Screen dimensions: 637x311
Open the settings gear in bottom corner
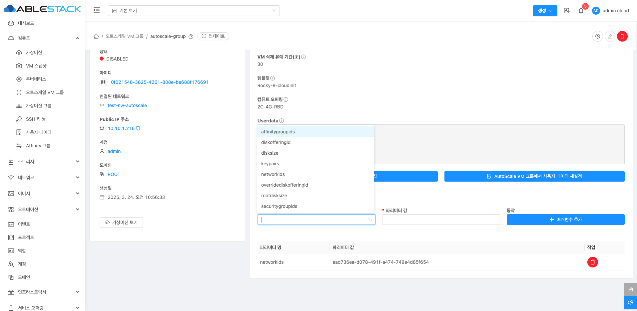[630, 302]
